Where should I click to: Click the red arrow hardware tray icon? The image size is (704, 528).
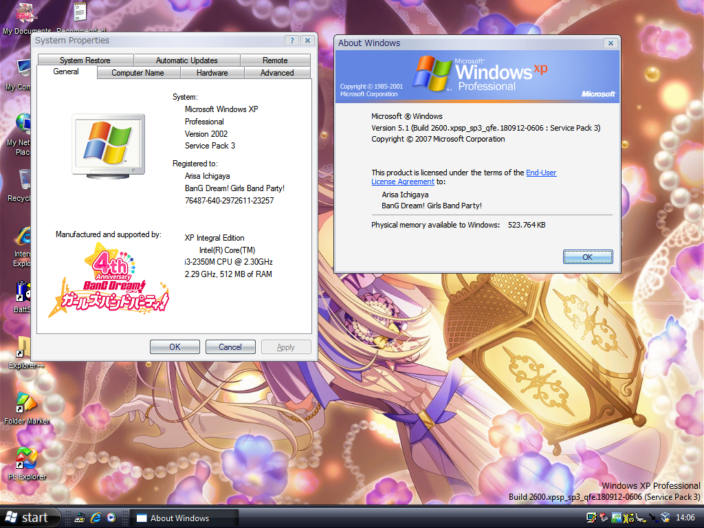[604, 518]
